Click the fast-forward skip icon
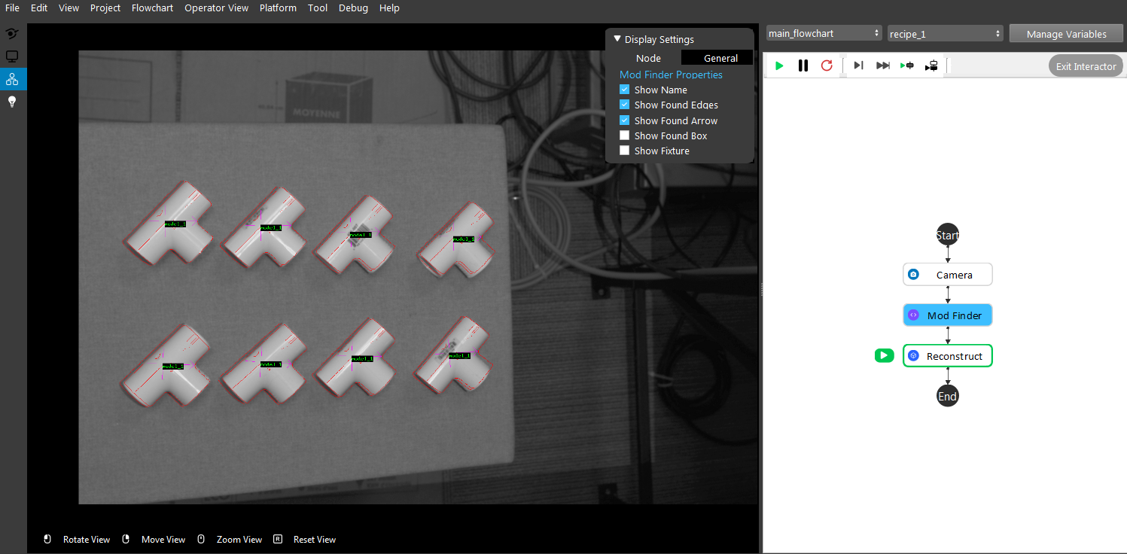The height and width of the screenshot is (554, 1127). 883,66
